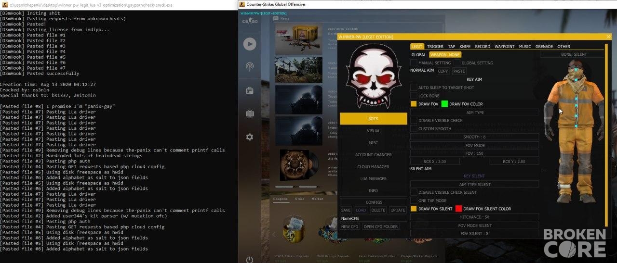Switch to the TRIGGER tab
Image resolution: width=617 pixels, height=263 pixels.
click(435, 47)
